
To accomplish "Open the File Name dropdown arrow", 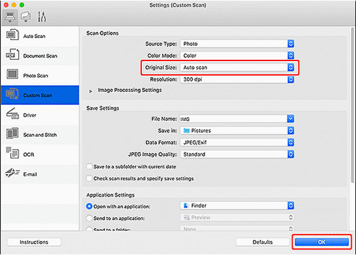I will click(291, 118).
